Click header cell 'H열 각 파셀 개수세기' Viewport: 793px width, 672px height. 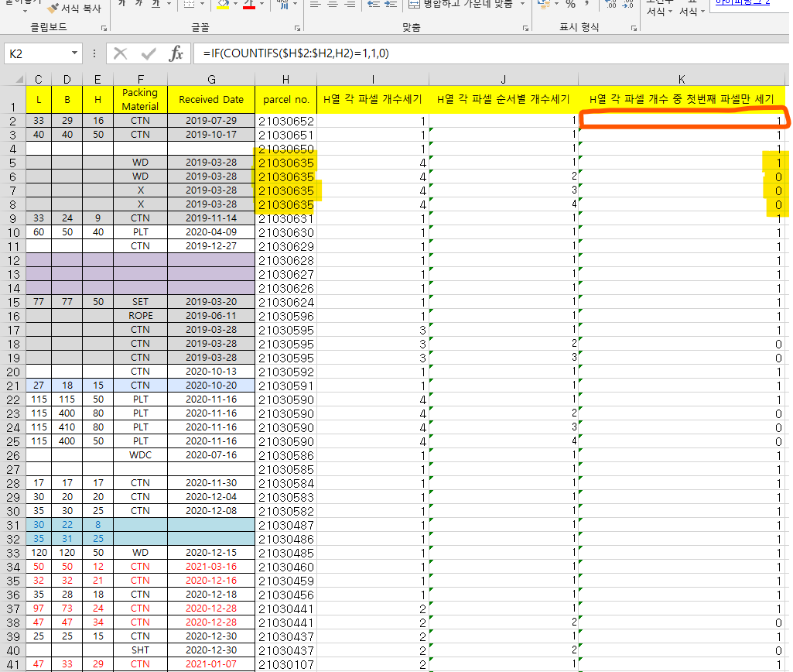pyautogui.click(x=373, y=100)
